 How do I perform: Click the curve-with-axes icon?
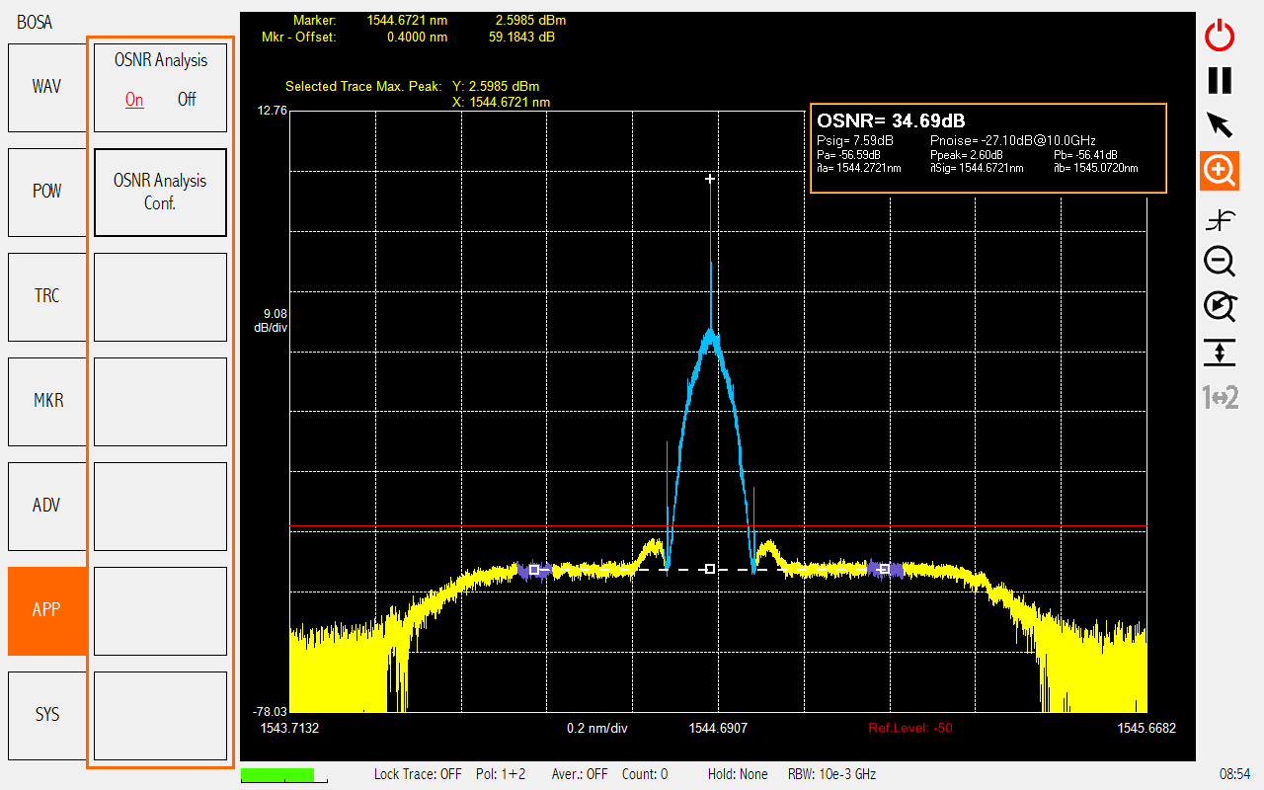(1220, 221)
